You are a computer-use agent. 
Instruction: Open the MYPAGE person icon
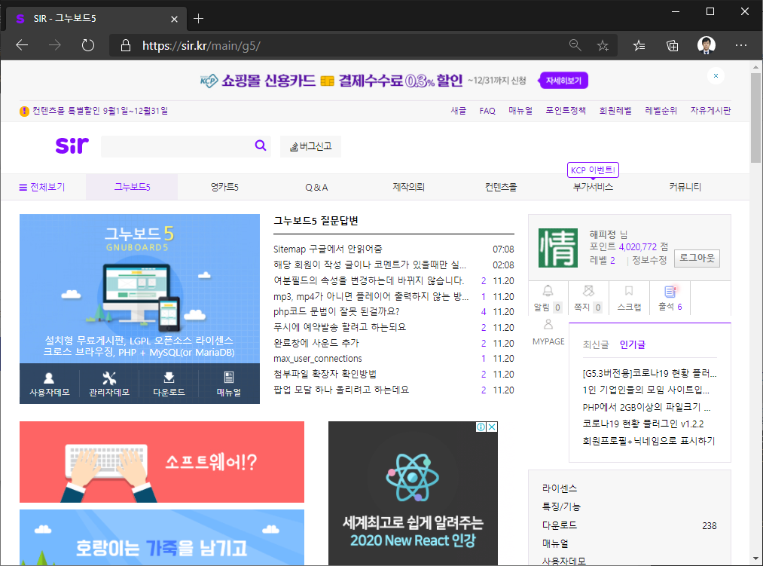(548, 325)
